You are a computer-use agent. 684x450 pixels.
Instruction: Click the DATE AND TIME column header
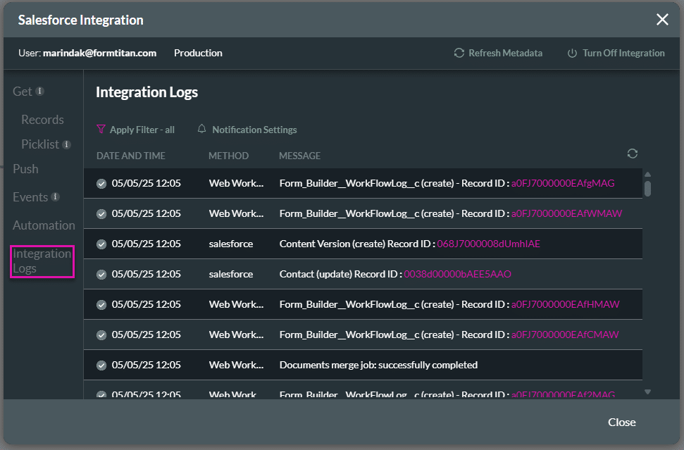point(131,156)
